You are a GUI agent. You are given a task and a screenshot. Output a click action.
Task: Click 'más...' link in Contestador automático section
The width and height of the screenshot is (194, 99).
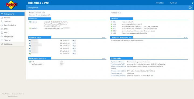[186, 37]
